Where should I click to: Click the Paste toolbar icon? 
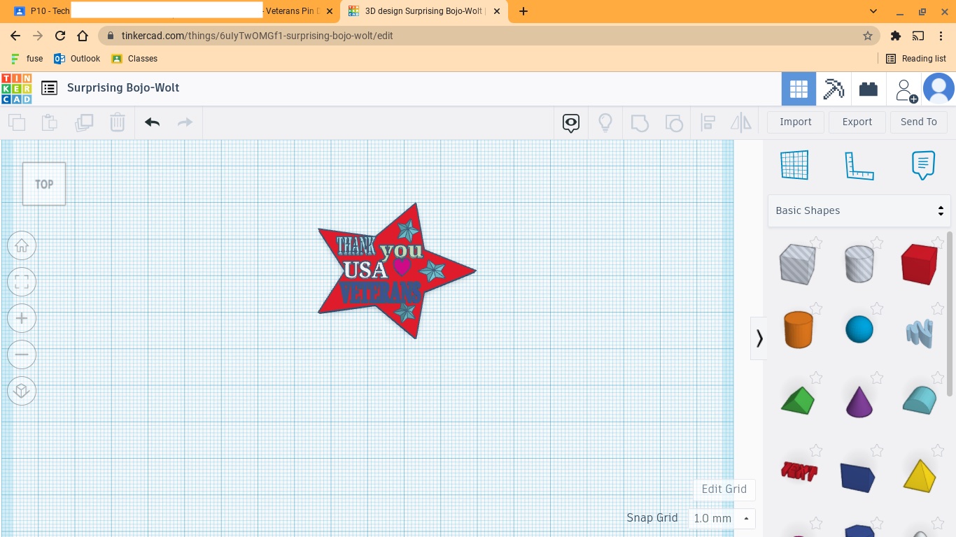pos(50,122)
